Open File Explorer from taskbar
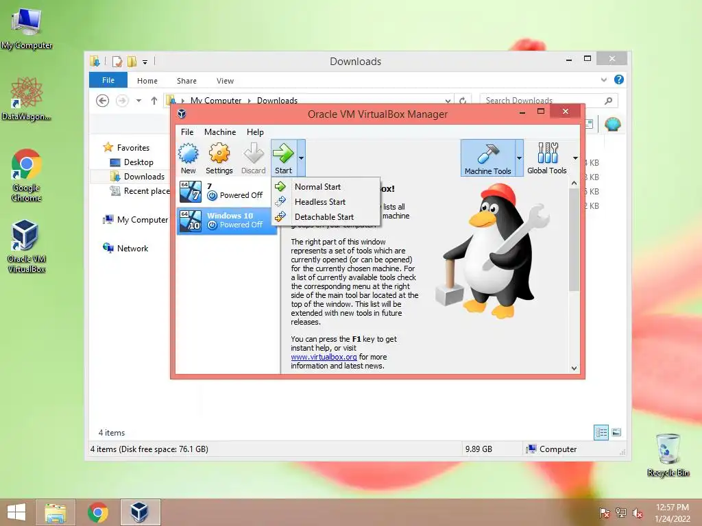 (x=56, y=512)
